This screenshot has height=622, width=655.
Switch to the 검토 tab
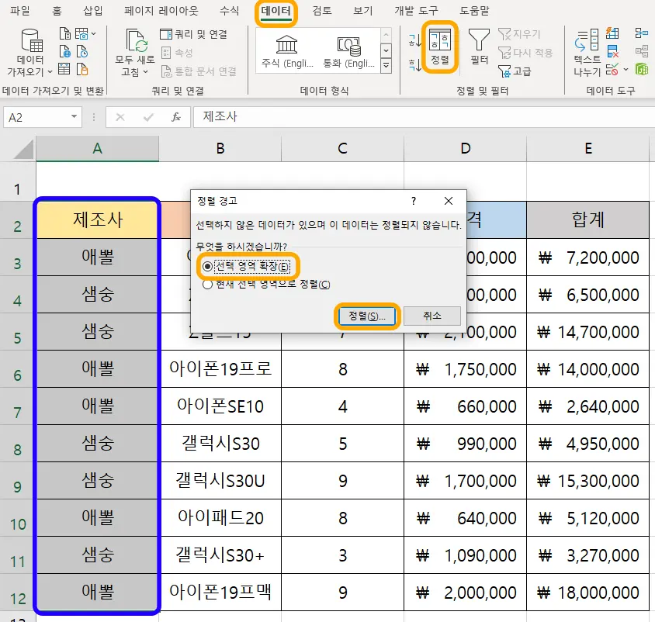pos(321,10)
